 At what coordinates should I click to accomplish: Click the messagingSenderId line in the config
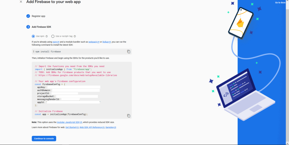click(x=58, y=99)
